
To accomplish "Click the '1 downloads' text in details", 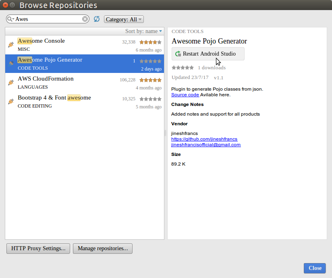I will click(x=212, y=68).
